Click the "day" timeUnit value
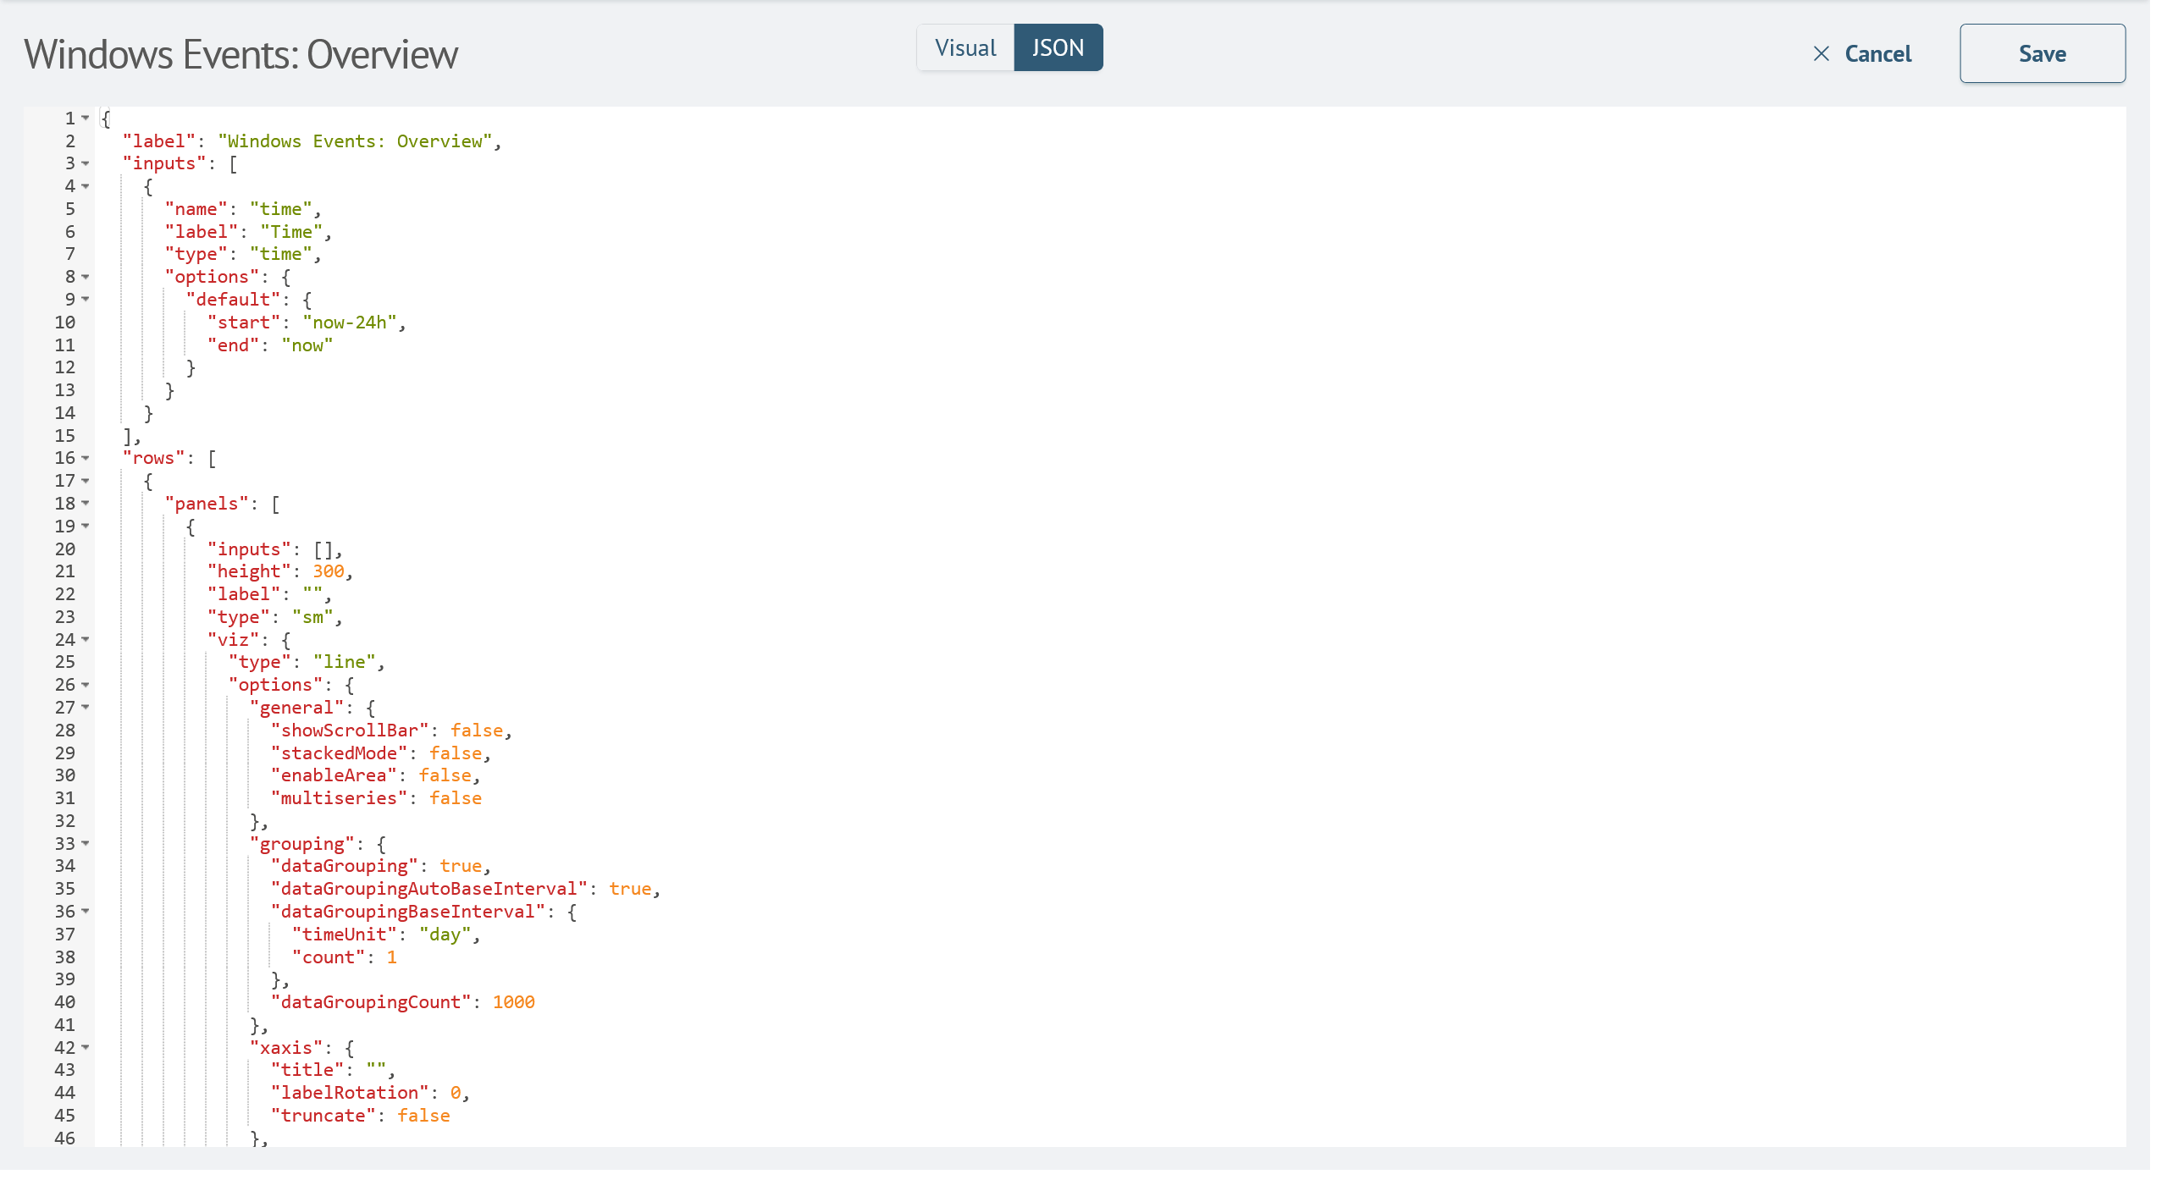 click(445, 935)
